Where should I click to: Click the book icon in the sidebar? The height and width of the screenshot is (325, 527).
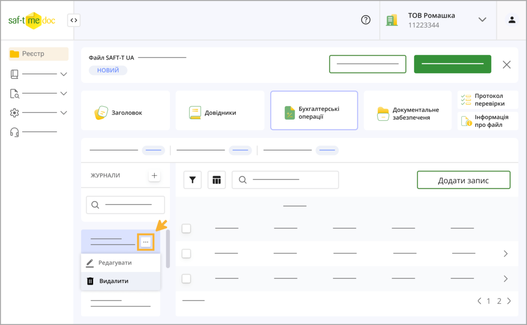click(14, 74)
